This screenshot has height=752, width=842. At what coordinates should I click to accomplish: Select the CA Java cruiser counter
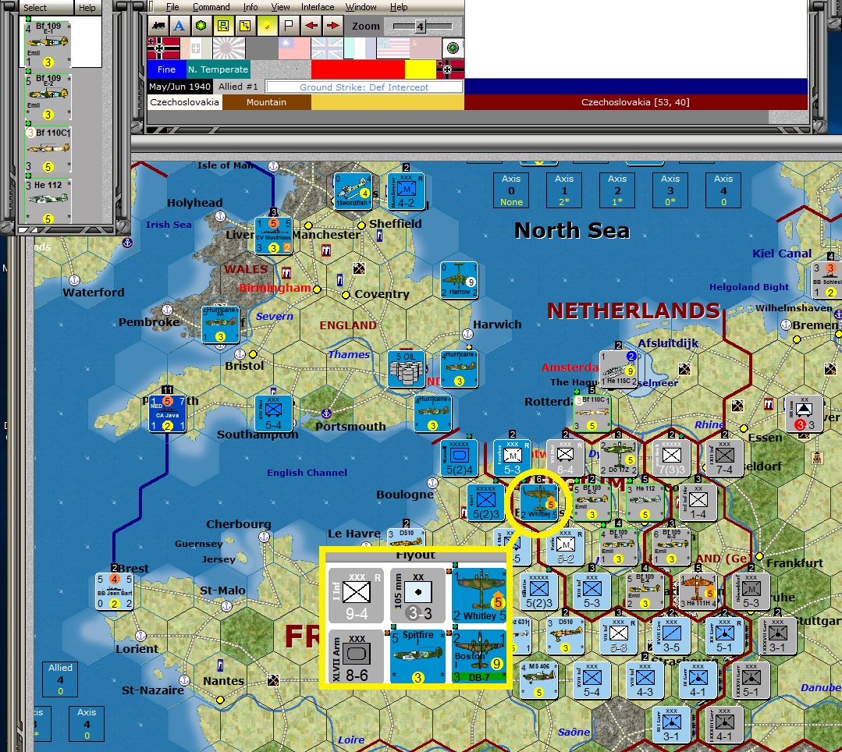(168, 414)
